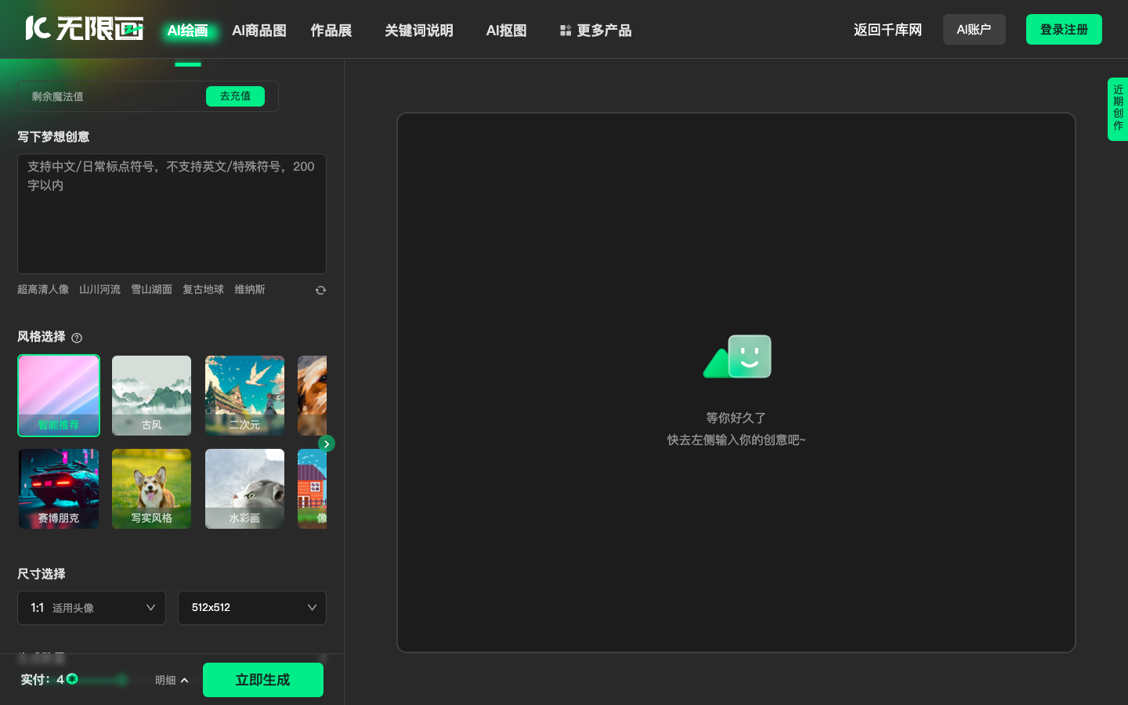Expand the 明细 cost details
This screenshot has height=705, width=1128.
coord(172,680)
